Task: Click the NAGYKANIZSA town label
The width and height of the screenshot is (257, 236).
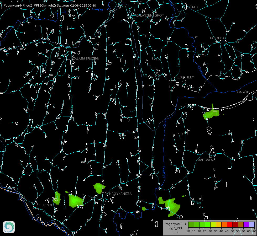Action: (x=120, y=194)
